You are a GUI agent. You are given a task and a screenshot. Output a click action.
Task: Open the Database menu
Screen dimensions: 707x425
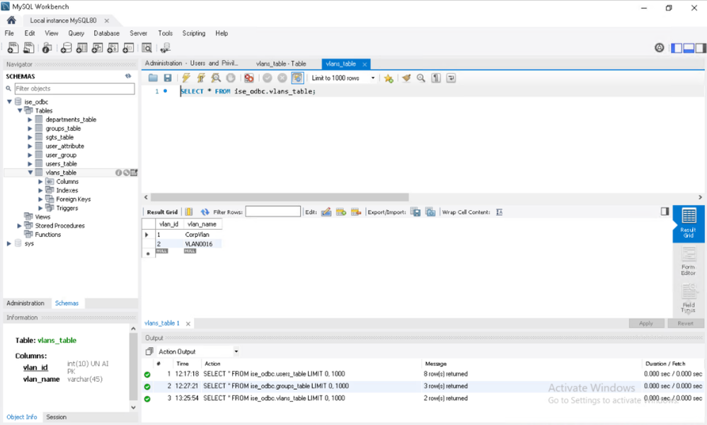tap(106, 33)
